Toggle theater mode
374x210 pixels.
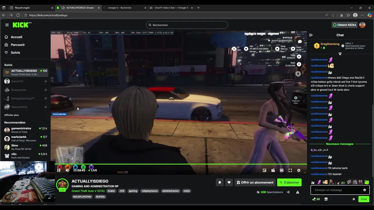pos(281,170)
